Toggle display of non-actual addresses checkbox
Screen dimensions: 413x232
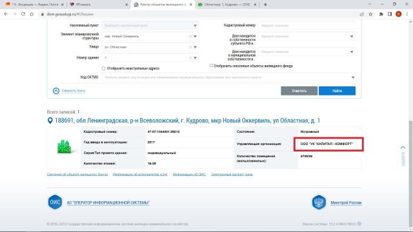click(103, 68)
